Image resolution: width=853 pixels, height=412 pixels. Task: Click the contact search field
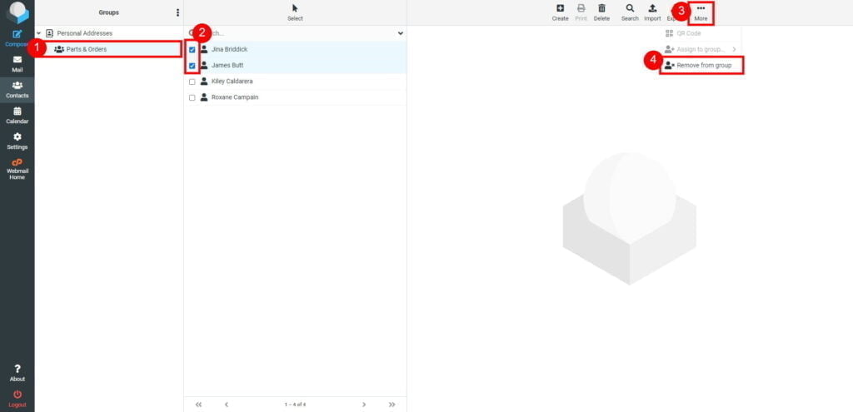coord(297,33)
